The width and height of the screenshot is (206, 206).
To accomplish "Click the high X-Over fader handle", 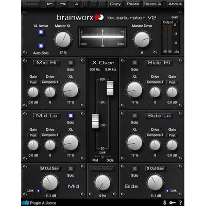I will tap(110, 88).
